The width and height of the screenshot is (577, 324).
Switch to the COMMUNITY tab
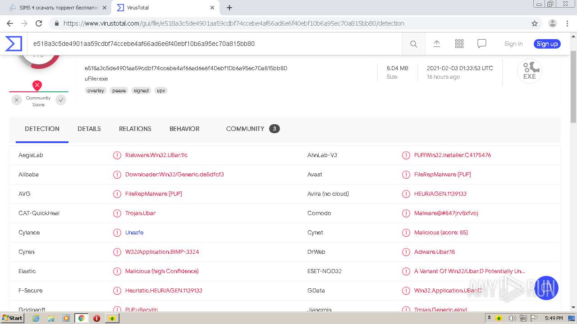click(253, 129)
